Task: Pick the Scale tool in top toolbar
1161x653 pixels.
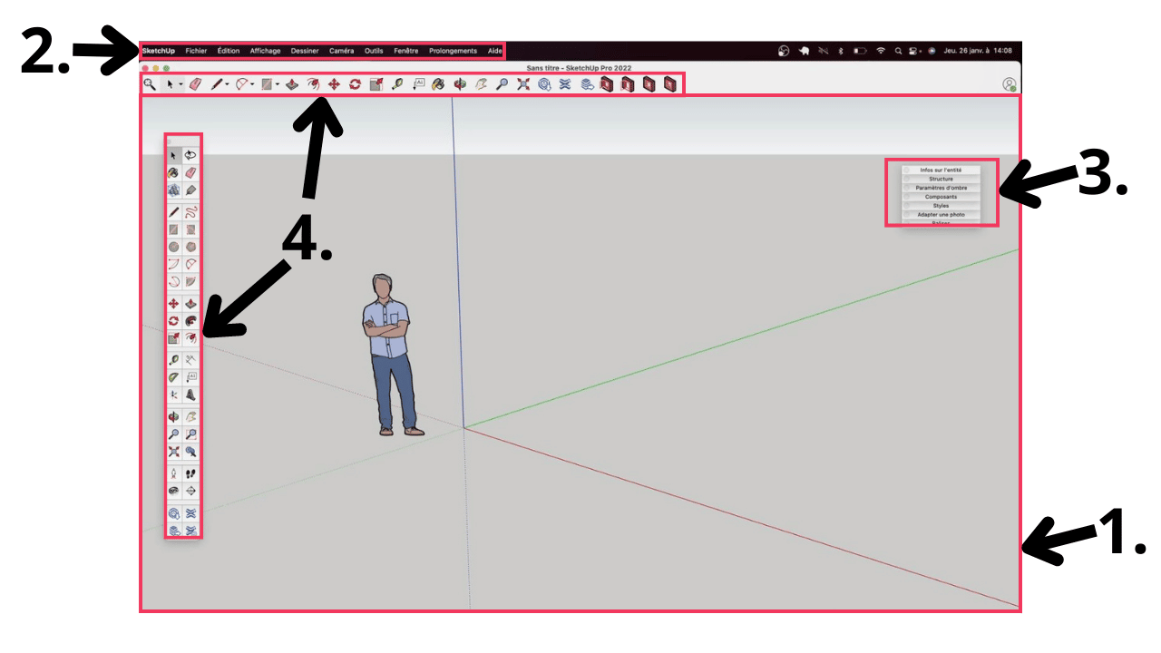Action: pyautogui.click(x=376, y=84)
